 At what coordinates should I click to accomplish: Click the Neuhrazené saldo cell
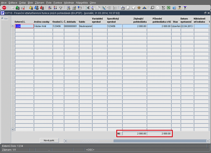click(x=85, y=26)
